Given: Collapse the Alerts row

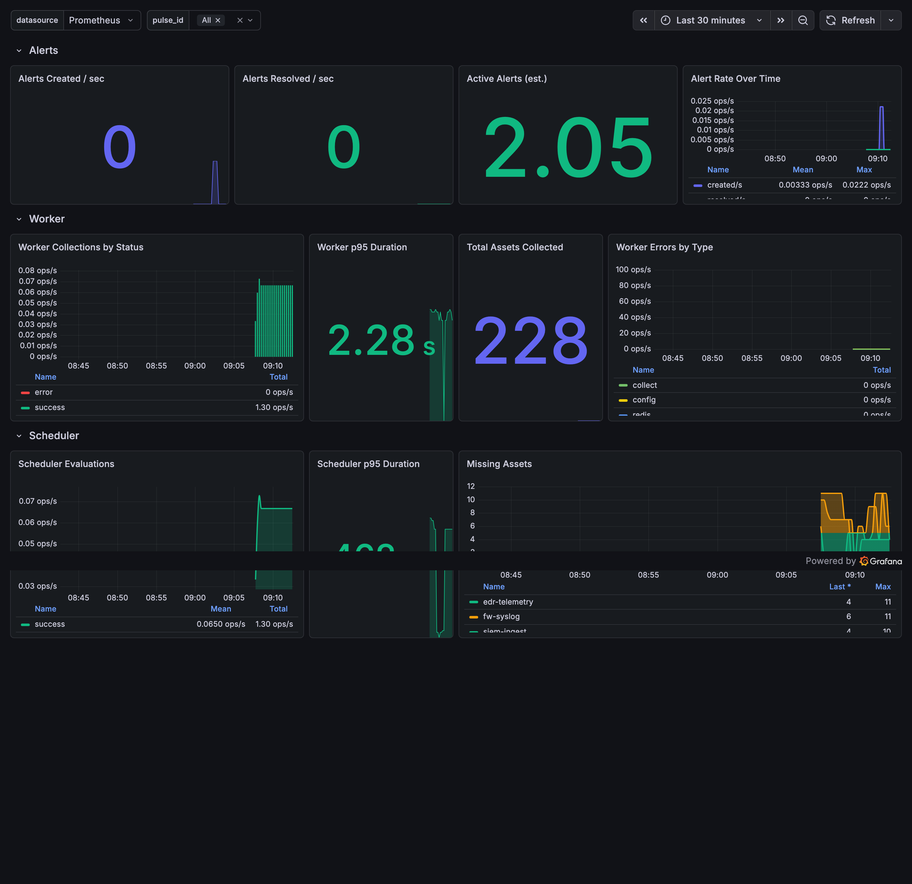Looking at the screenshot, I should 19,51.
